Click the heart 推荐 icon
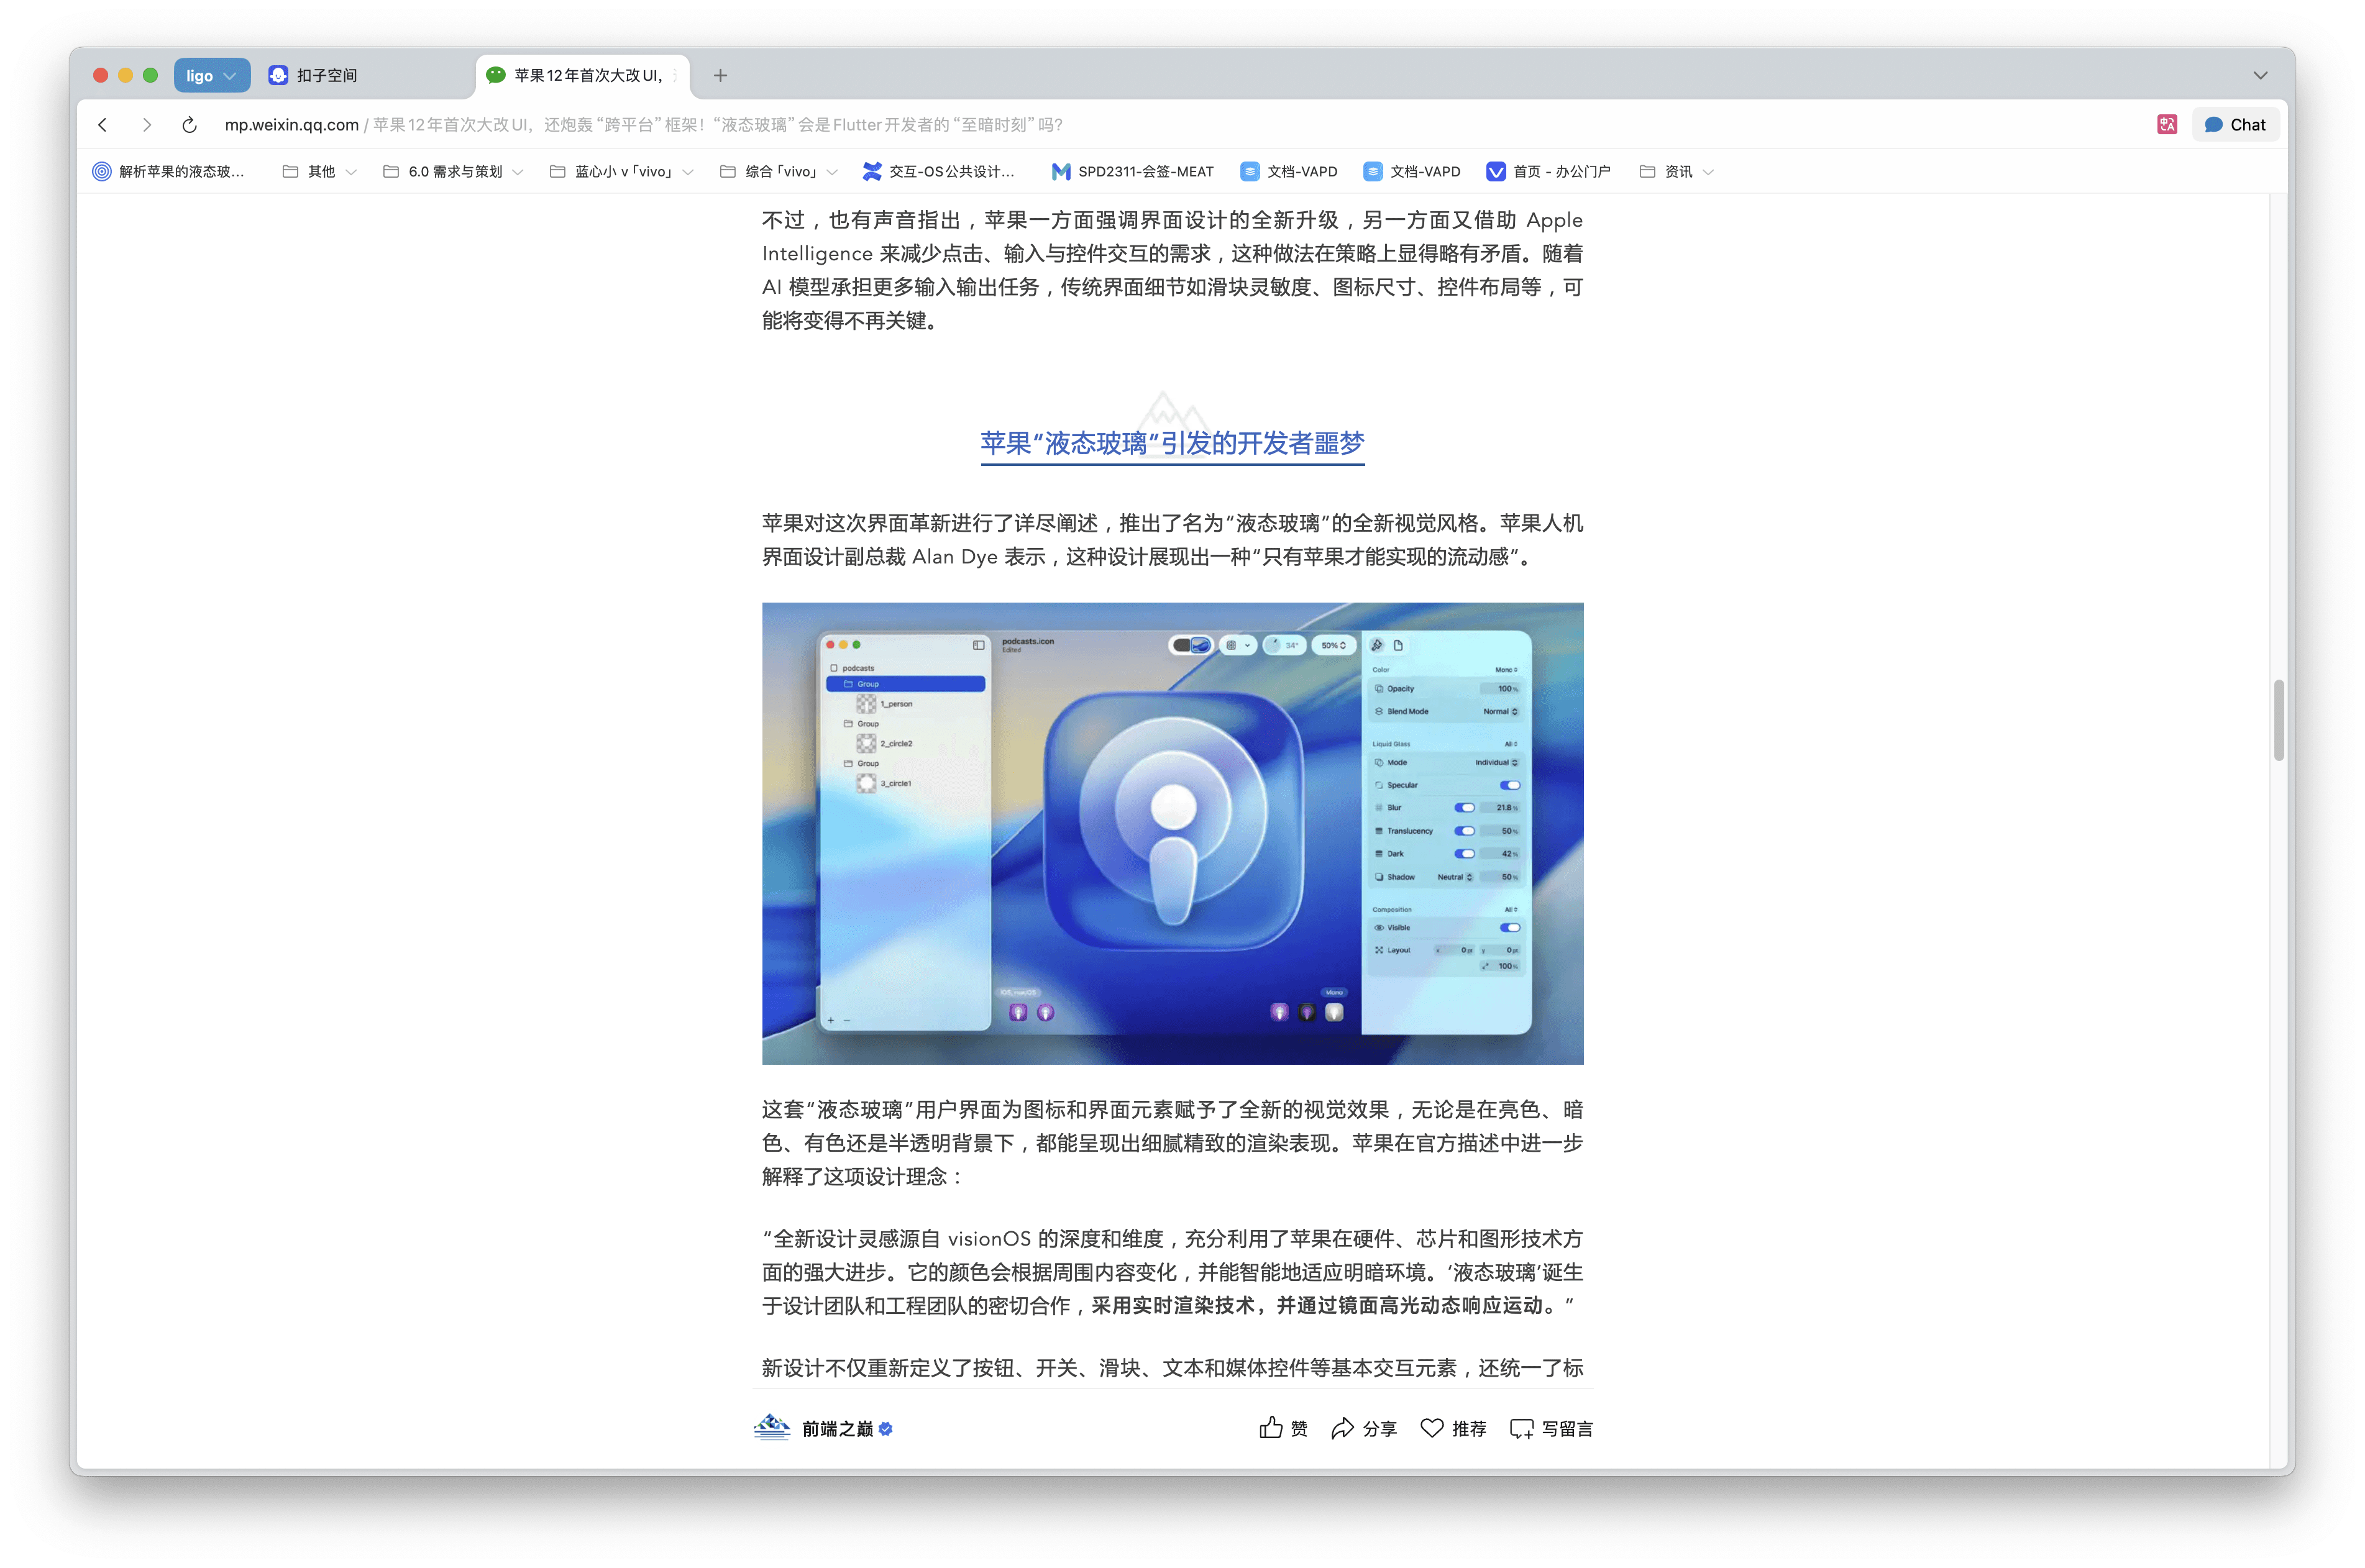The image size is (2365, 1568). [x=1432, y=1428]
